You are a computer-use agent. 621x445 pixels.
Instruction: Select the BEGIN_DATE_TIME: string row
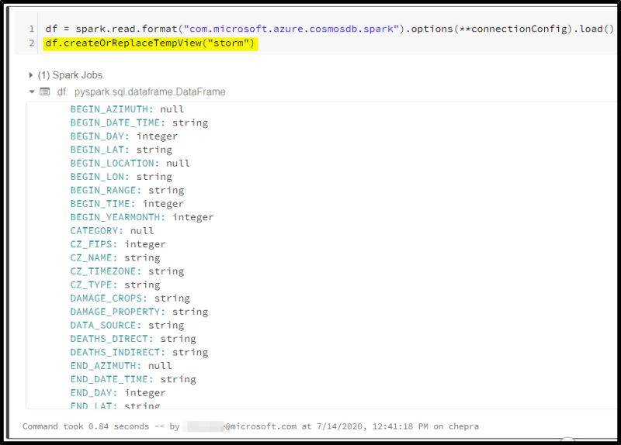[139, 122]
